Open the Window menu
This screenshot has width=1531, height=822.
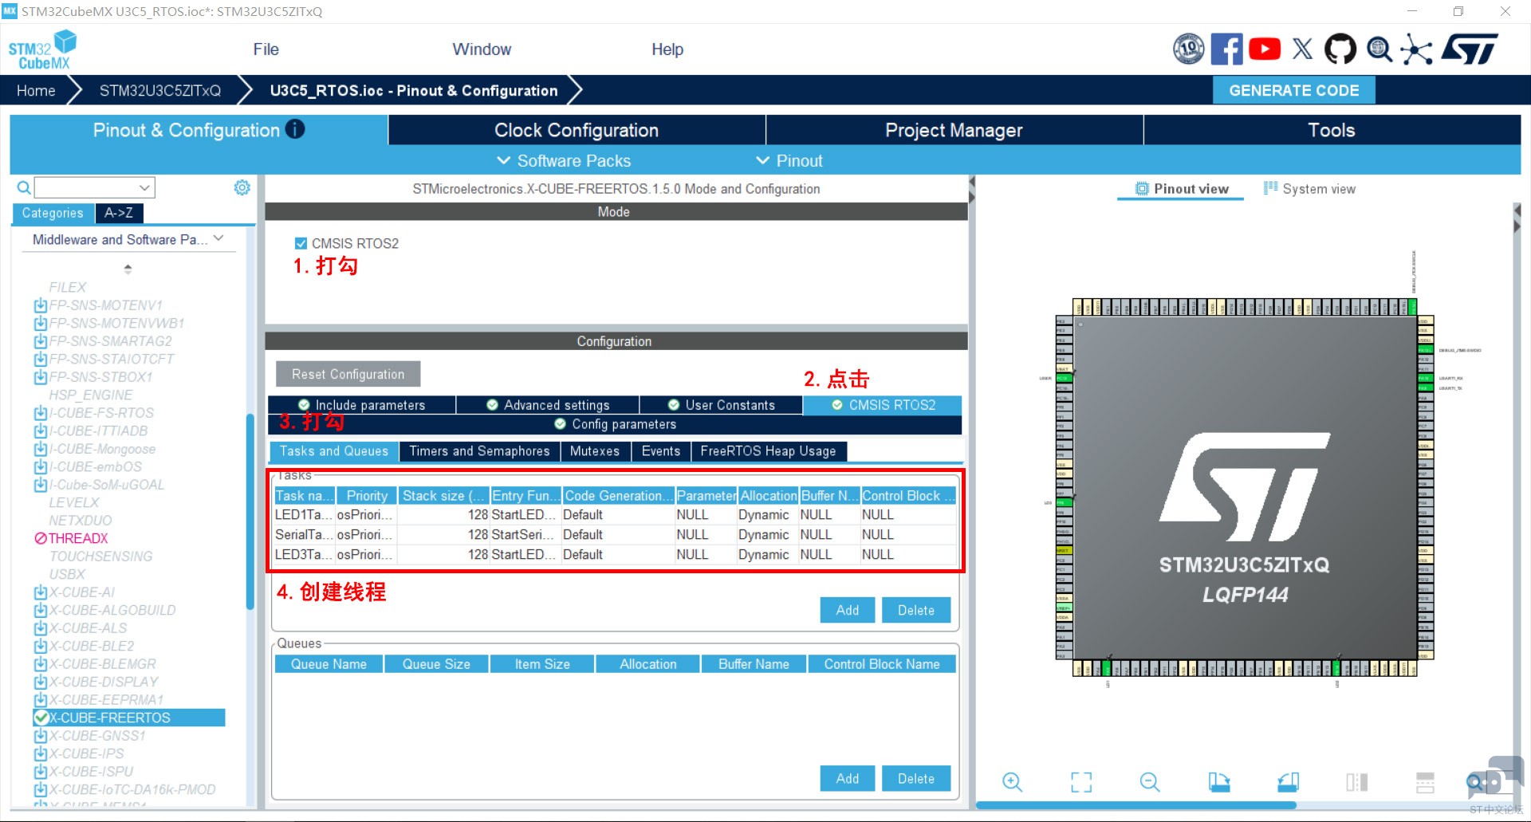[482, 49]
